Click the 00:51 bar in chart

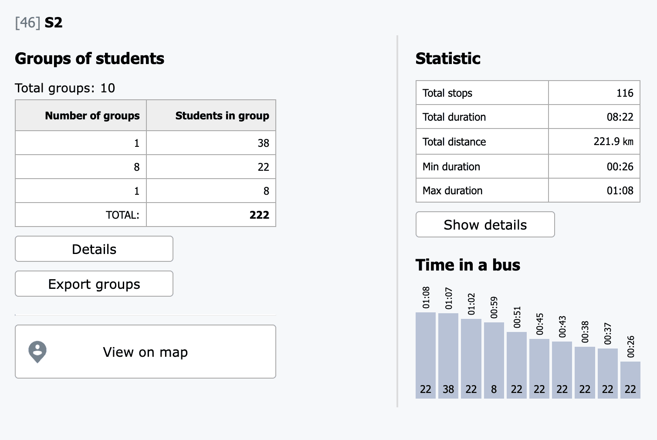[x=517, y=365]
